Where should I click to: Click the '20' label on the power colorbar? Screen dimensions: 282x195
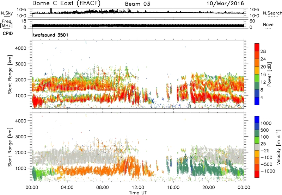pyautogui.click(x=263, y=67)
